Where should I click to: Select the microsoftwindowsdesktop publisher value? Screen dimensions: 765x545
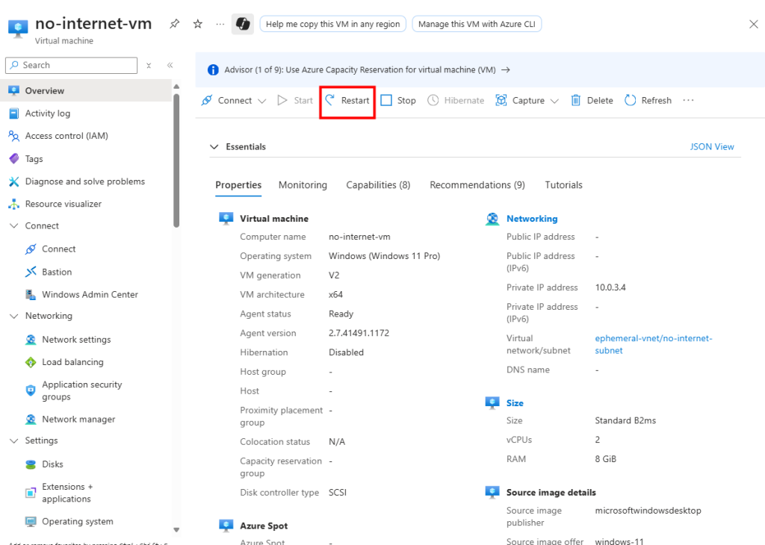click(648, 511)
